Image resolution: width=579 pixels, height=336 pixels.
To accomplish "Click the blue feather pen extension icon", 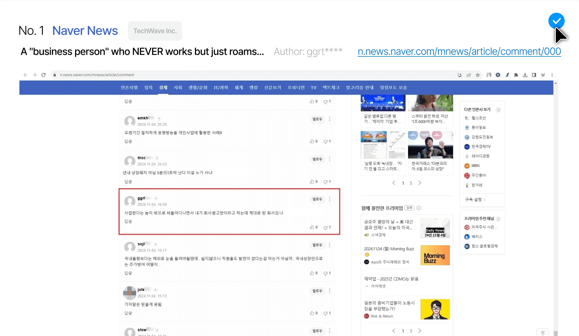I will coord(507,75).
